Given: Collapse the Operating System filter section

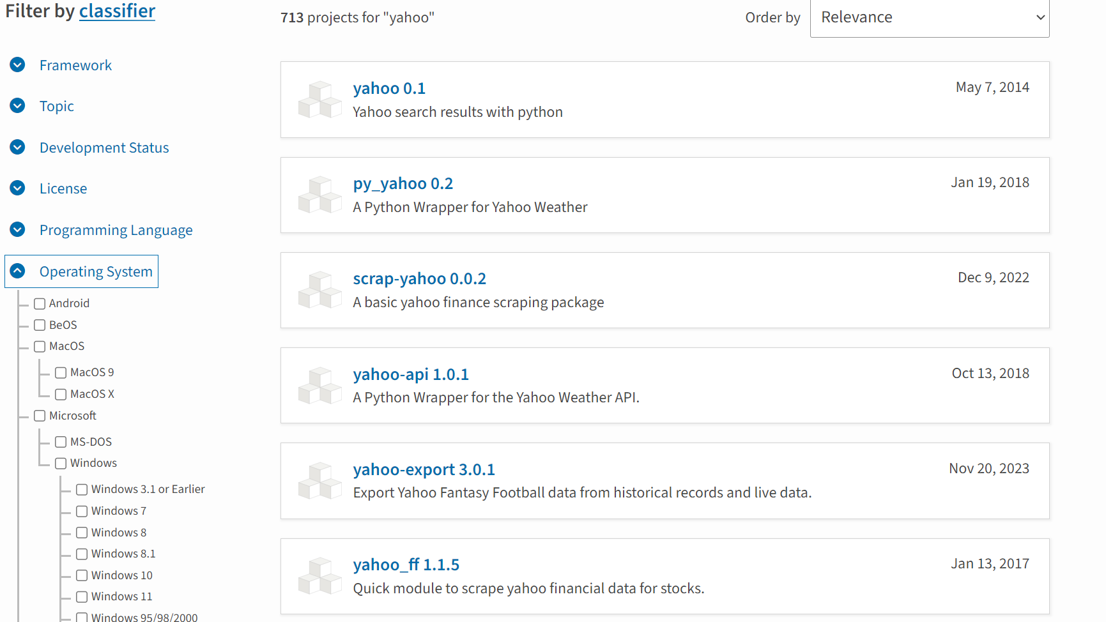Looking at the screenshot, I should tap(82, 271).
